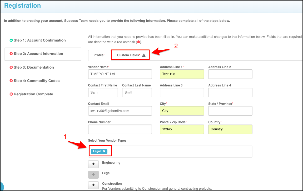Switch to the Profile tab

99,55
